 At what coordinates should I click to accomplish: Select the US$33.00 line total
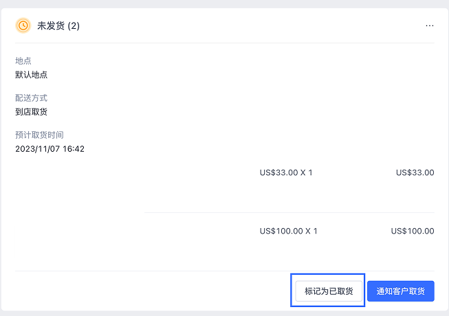point(415,172)
